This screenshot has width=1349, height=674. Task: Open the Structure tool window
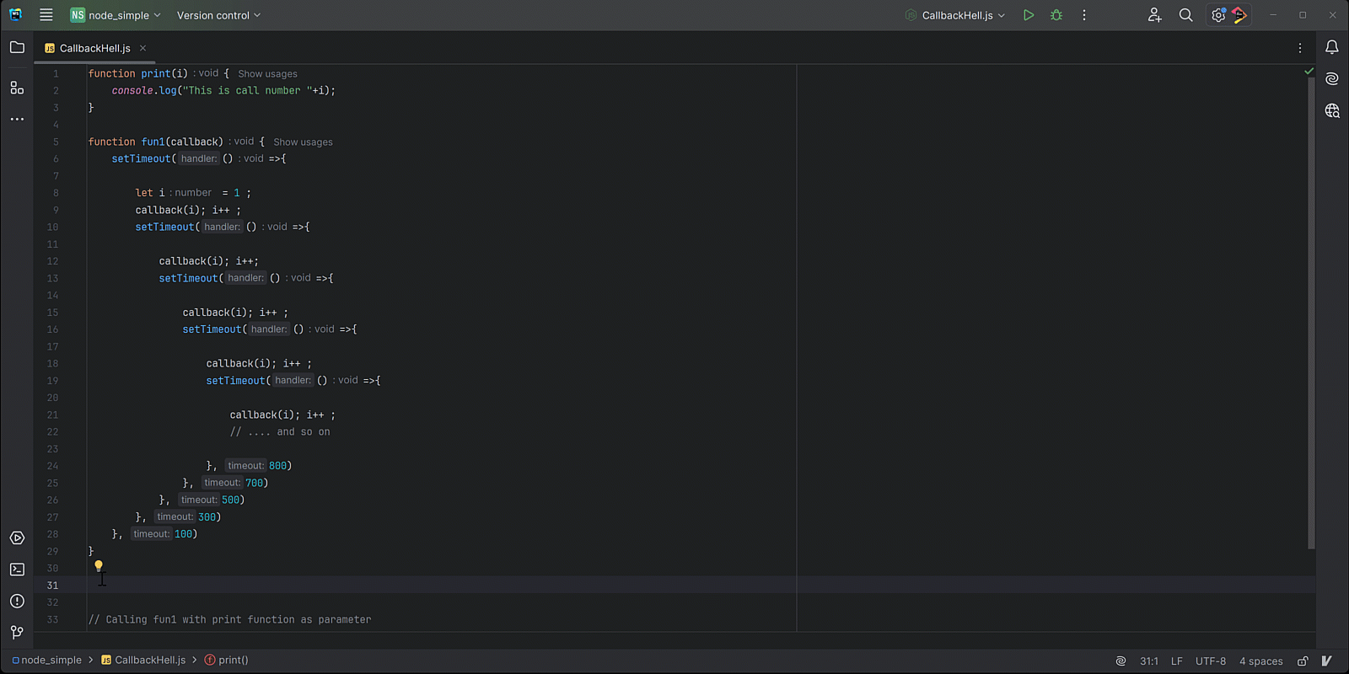point(17,88)
